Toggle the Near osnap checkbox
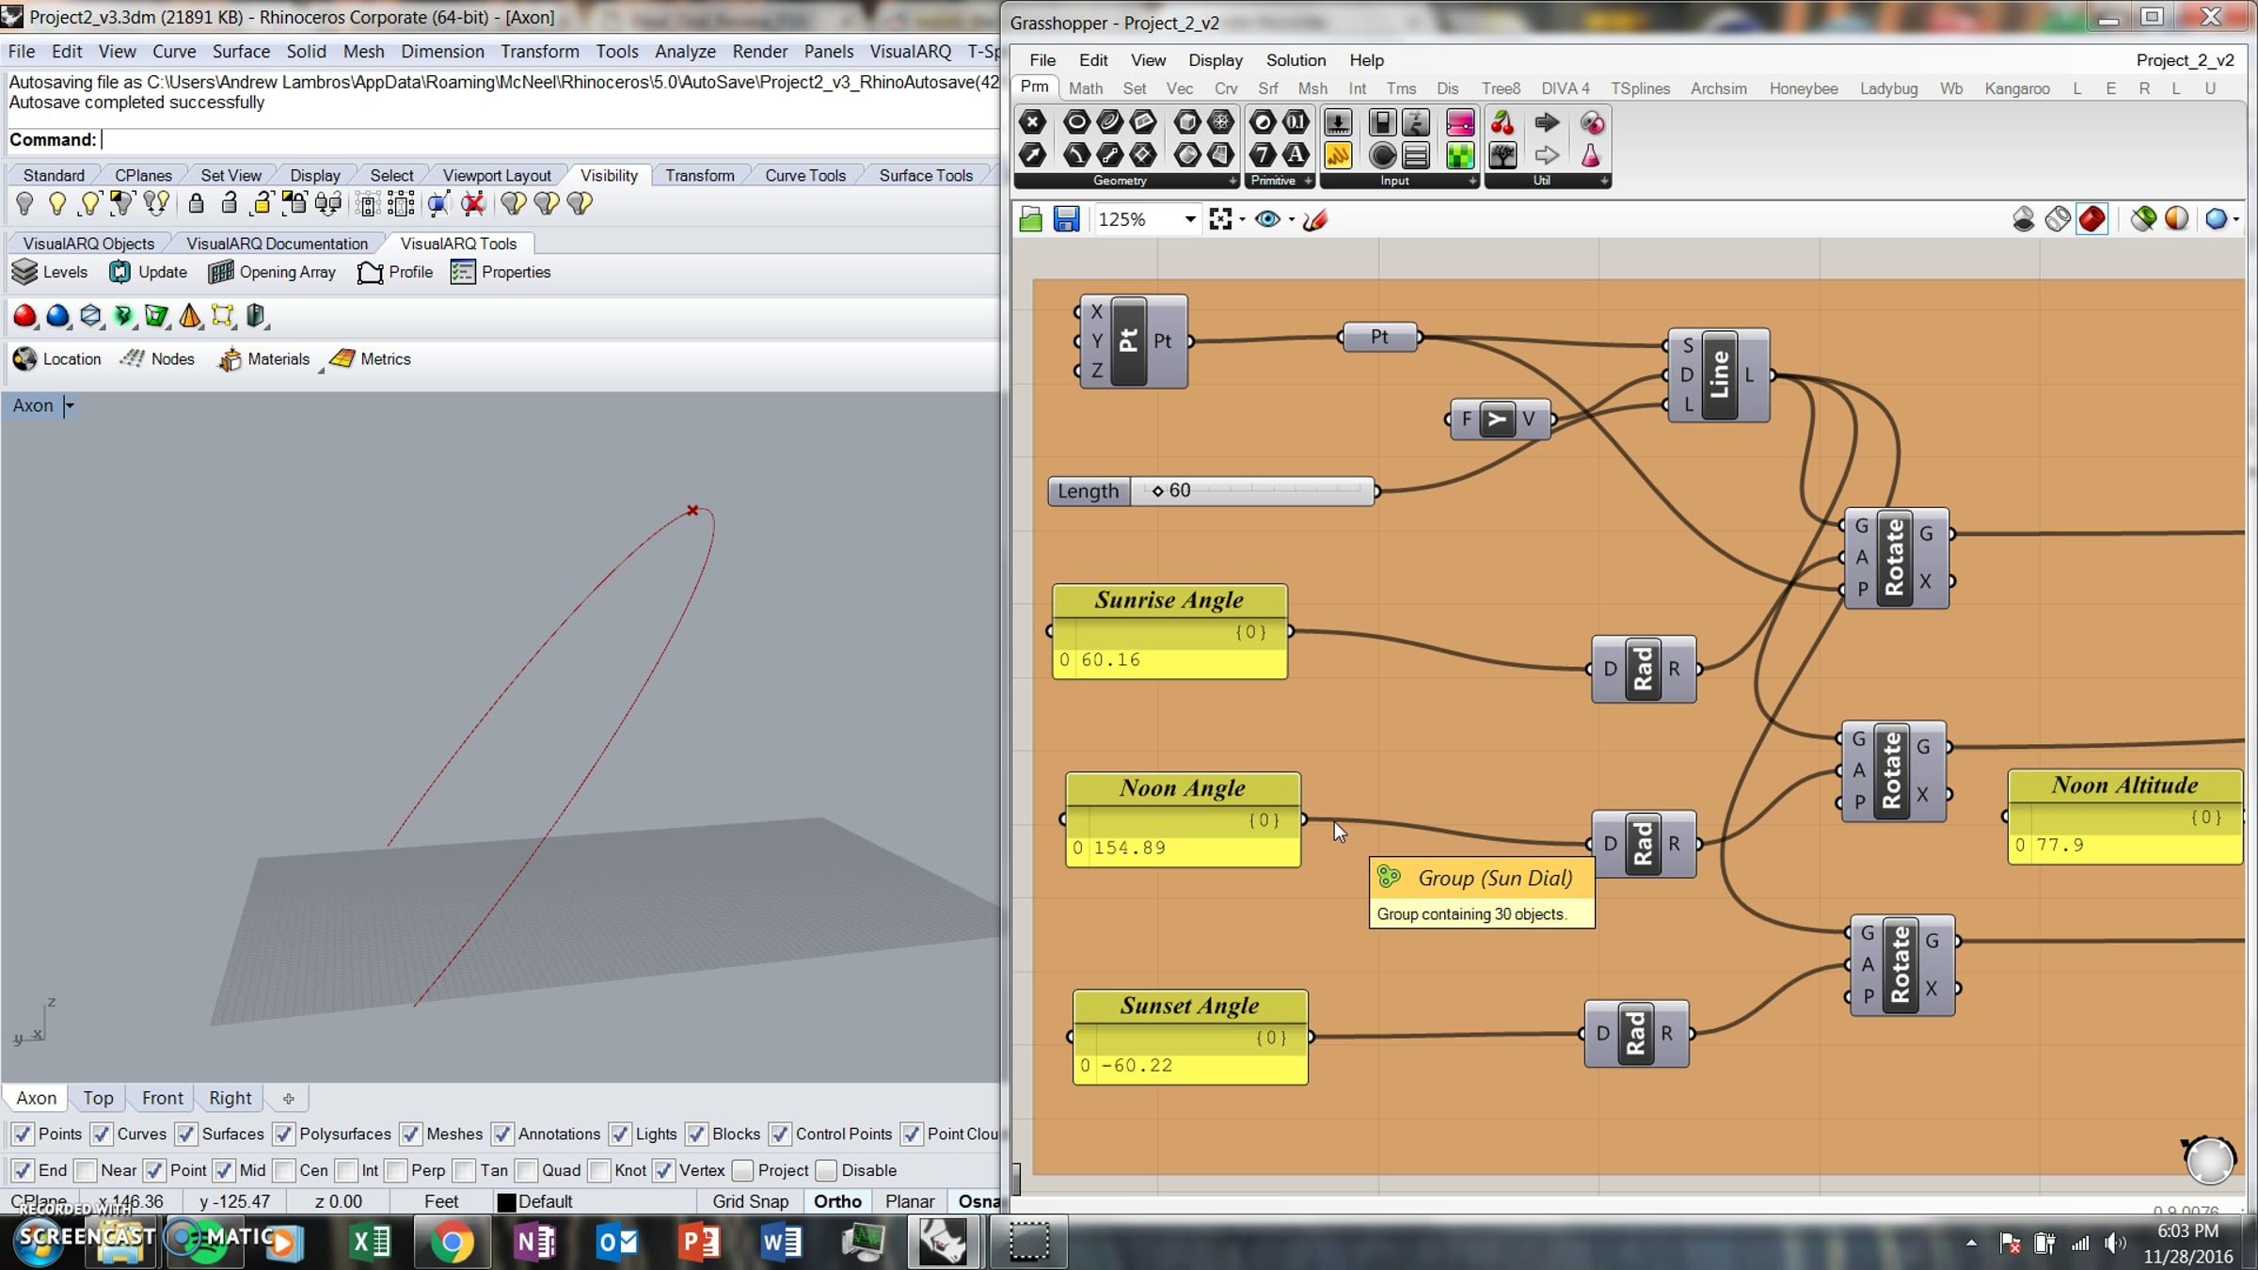The height and width of the screenshot is (1270, 2258). tap(85, 1170)
